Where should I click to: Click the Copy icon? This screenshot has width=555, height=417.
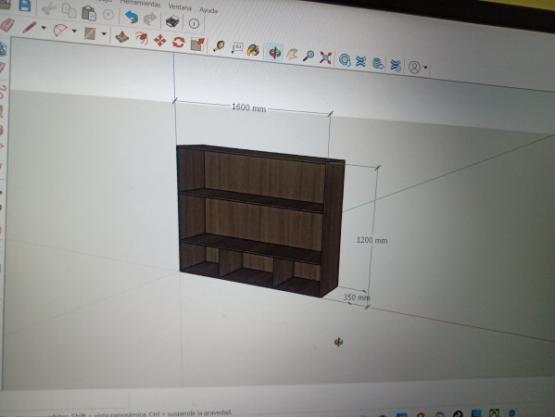(x=69, y=10)
